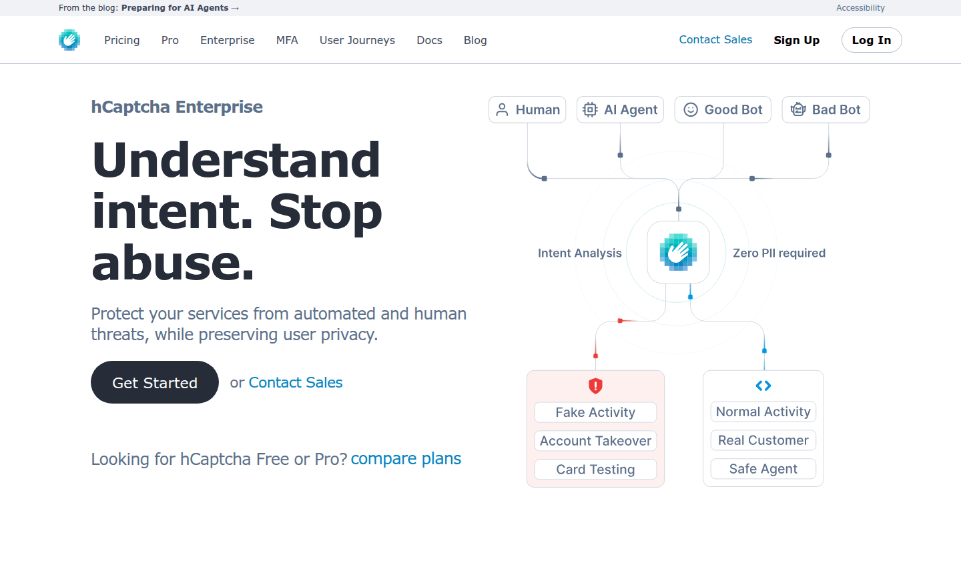Open the compare plans link
This screenshot has width=961, height=575.
pos(406,458)
